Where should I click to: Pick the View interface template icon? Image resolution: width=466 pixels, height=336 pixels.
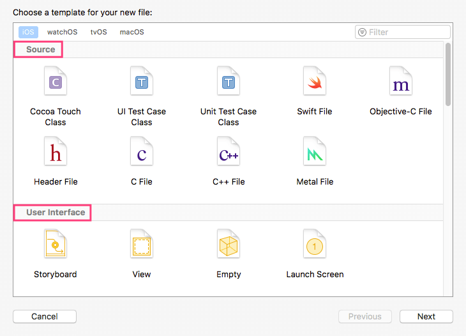click(142, 243)
